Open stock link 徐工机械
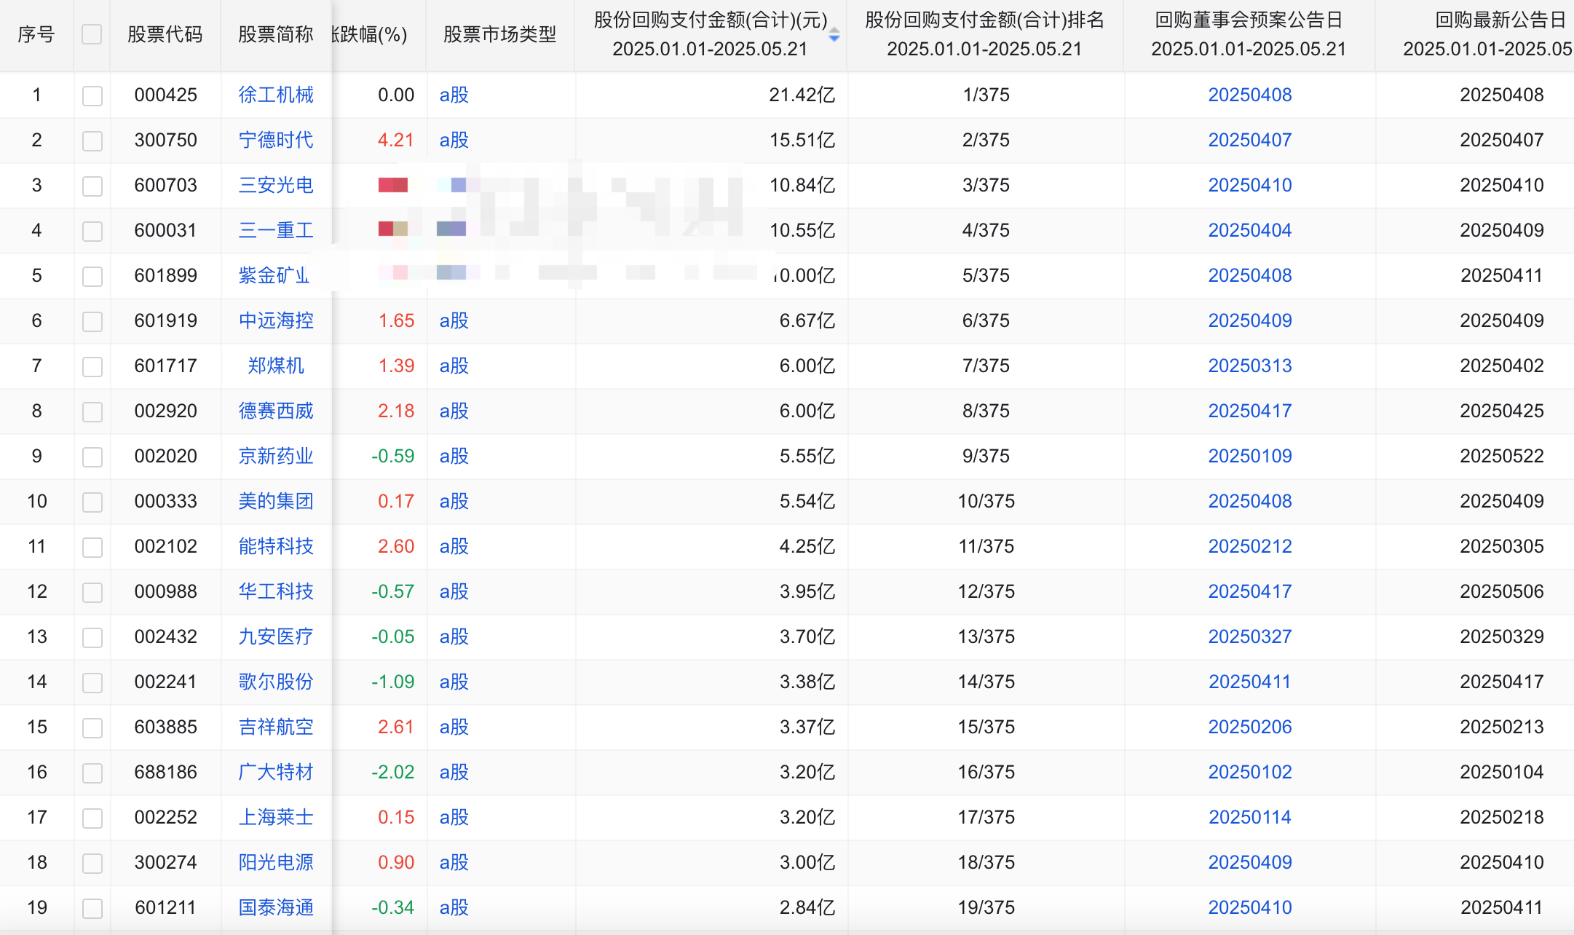 click(276, 95)
